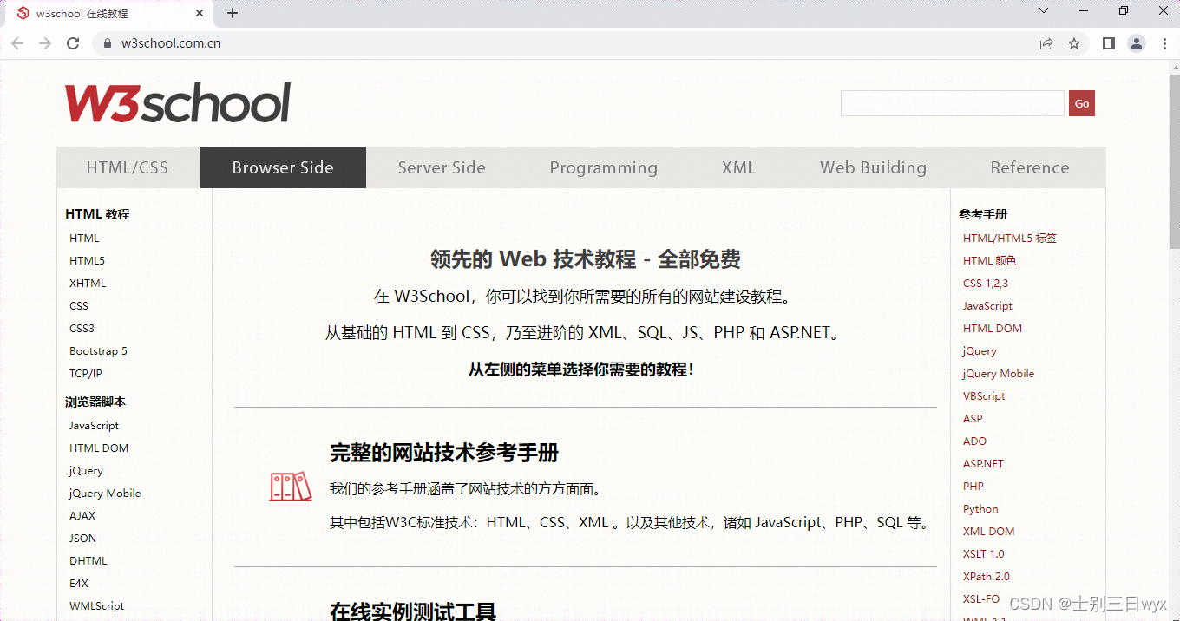Open HTML 颜色 reference link
1180x621 pixels.
(990, 261)
